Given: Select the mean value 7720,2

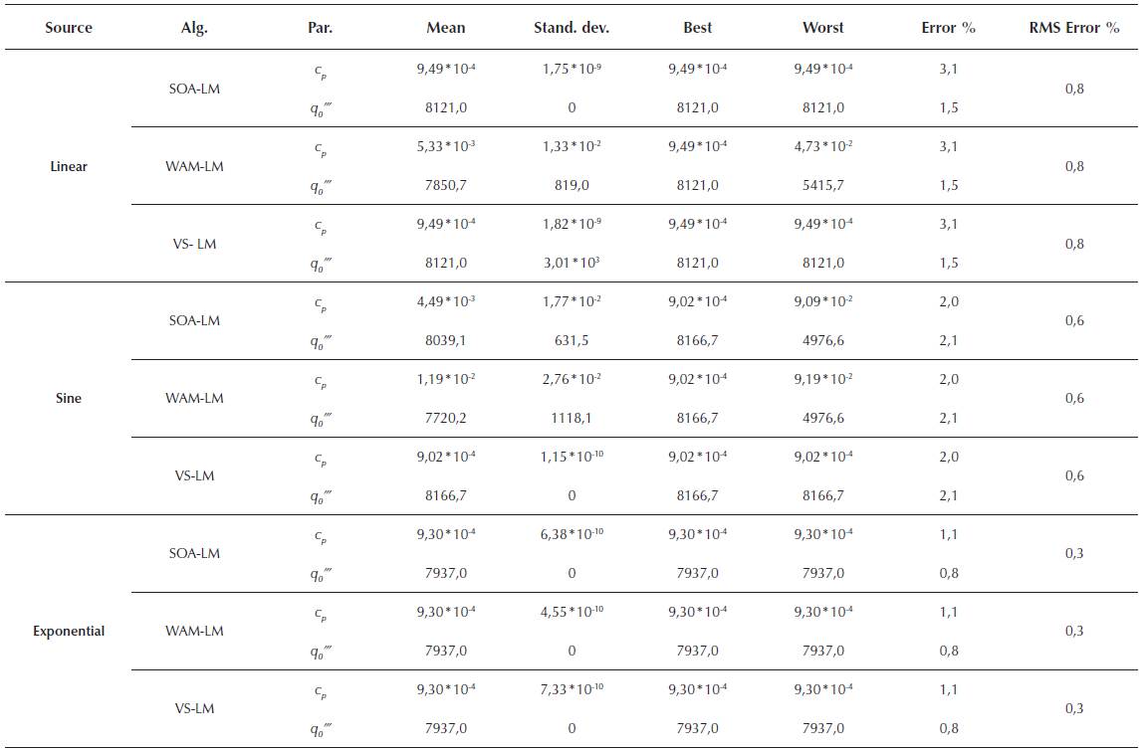Looking at the screenshot, I should pyautogui.click(x=446, y=418).
